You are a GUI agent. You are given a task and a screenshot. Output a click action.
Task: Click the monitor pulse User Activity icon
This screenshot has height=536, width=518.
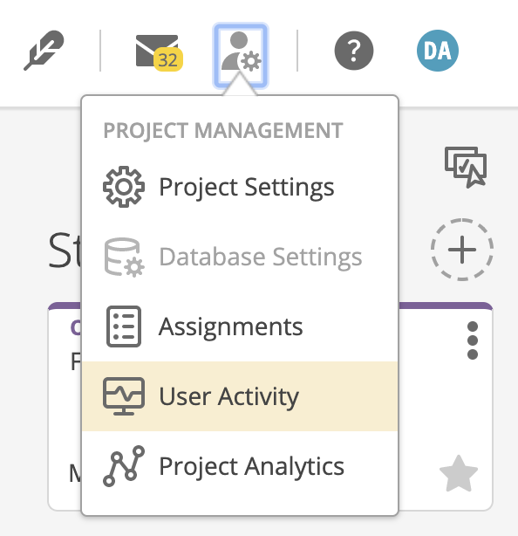pos(124,396)
